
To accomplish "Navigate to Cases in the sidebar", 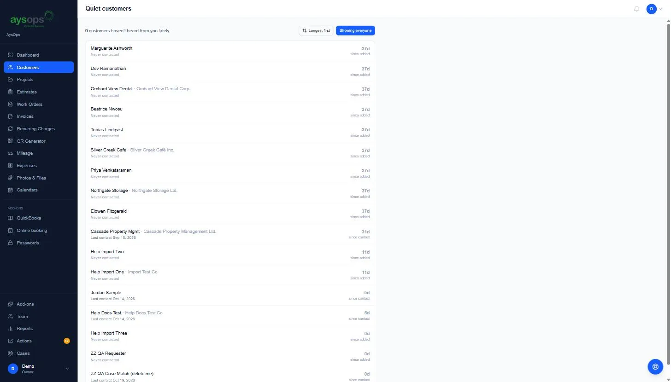I will 39,353.
